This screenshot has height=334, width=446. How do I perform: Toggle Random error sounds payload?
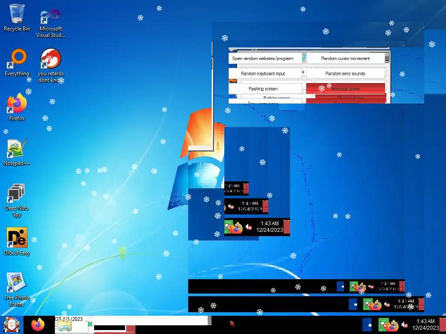coord(345,73)
